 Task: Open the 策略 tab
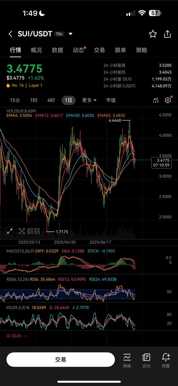point(142,50)
